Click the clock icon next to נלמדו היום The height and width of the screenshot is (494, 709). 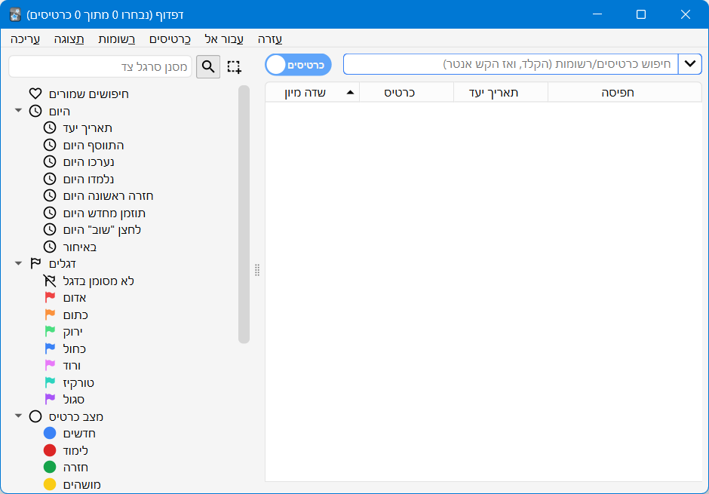[x=50, y=179]
